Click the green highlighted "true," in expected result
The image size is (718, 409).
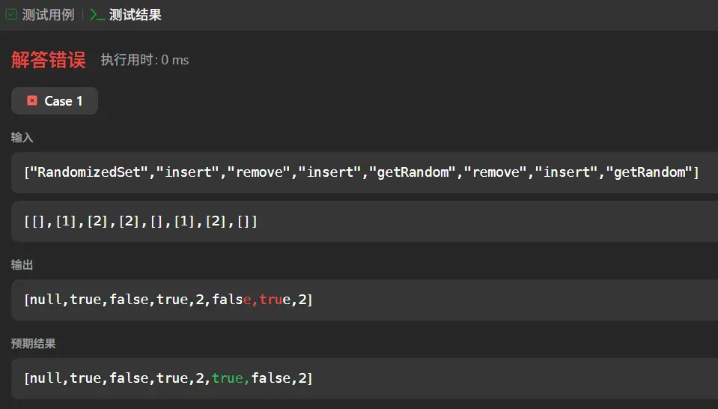(x=231, y=378)
